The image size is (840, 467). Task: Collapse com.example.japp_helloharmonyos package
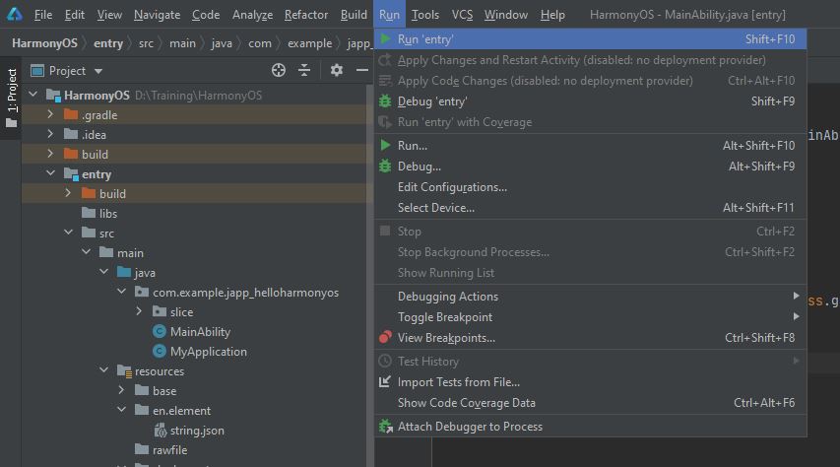121,292
